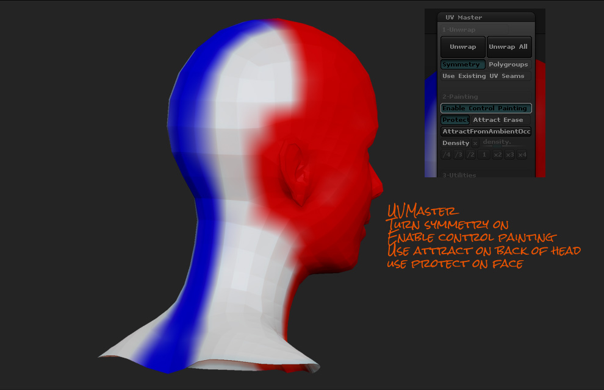Select the Erase painting mode

[x=516, y=119]
